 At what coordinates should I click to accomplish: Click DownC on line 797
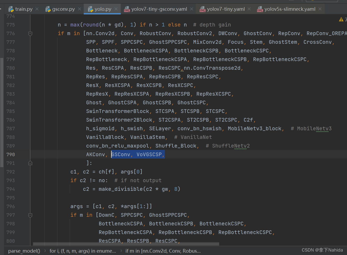coord(107,215)
